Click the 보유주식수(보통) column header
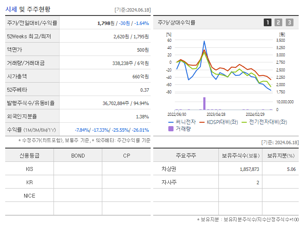 [240, 155]
